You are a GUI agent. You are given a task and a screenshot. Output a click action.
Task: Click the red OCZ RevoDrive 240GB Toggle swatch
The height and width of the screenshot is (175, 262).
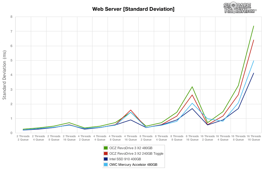tap(106, 153)
